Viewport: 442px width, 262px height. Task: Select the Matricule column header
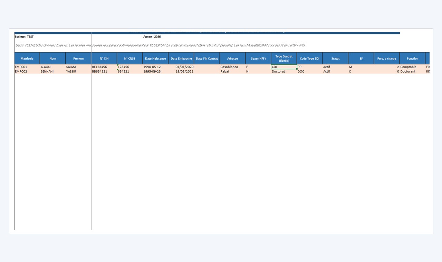27,58
